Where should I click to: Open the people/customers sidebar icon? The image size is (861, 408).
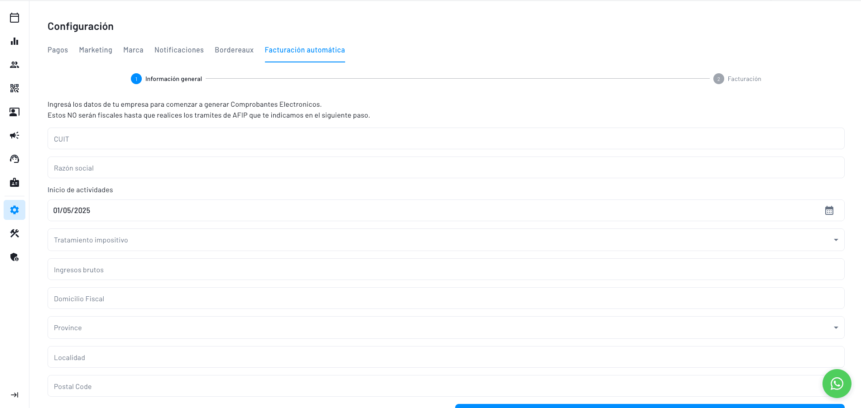pyautogui.click(x=14, y=65)
